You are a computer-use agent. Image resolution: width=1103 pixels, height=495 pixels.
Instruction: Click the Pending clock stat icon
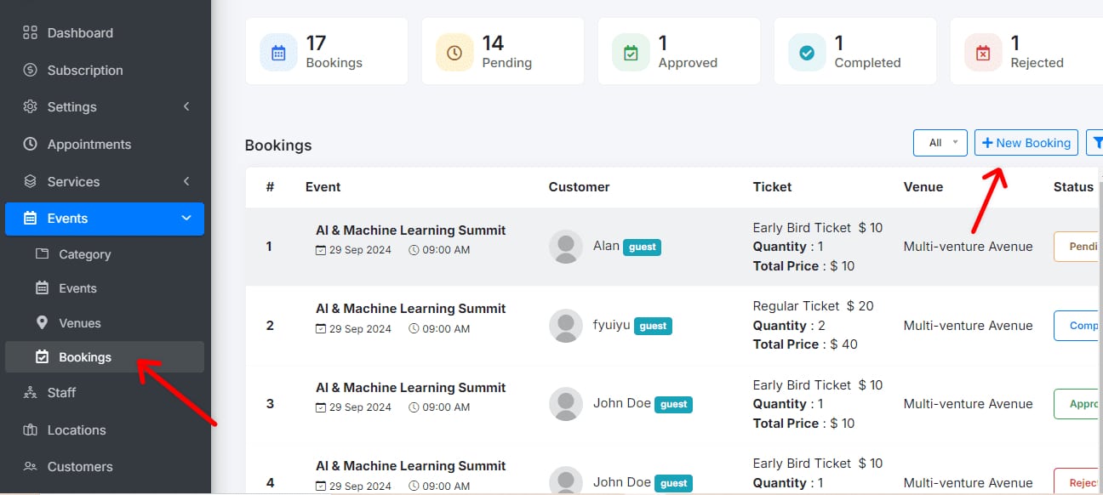[454, 53]
